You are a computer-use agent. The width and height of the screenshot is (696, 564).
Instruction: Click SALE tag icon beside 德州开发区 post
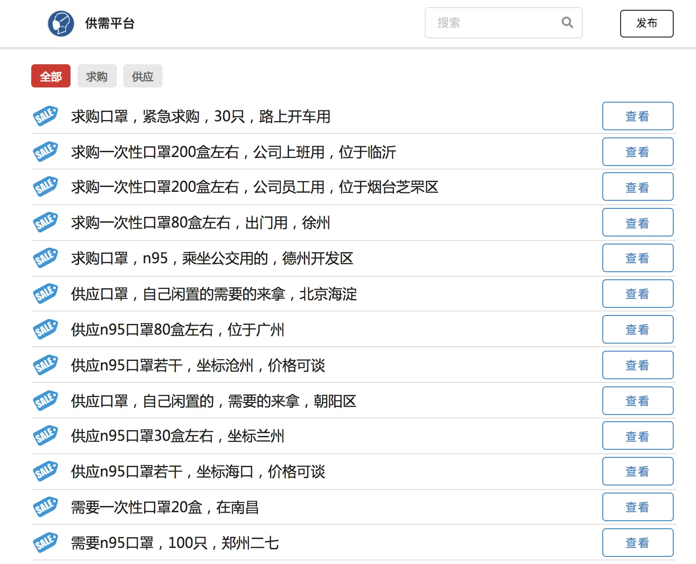(x=46, y=258)
